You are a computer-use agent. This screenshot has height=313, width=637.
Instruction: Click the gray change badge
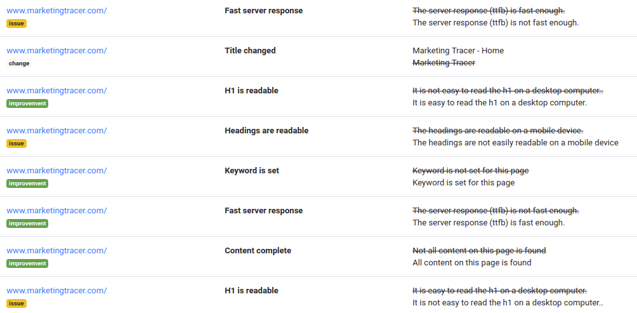pos(19,63)
